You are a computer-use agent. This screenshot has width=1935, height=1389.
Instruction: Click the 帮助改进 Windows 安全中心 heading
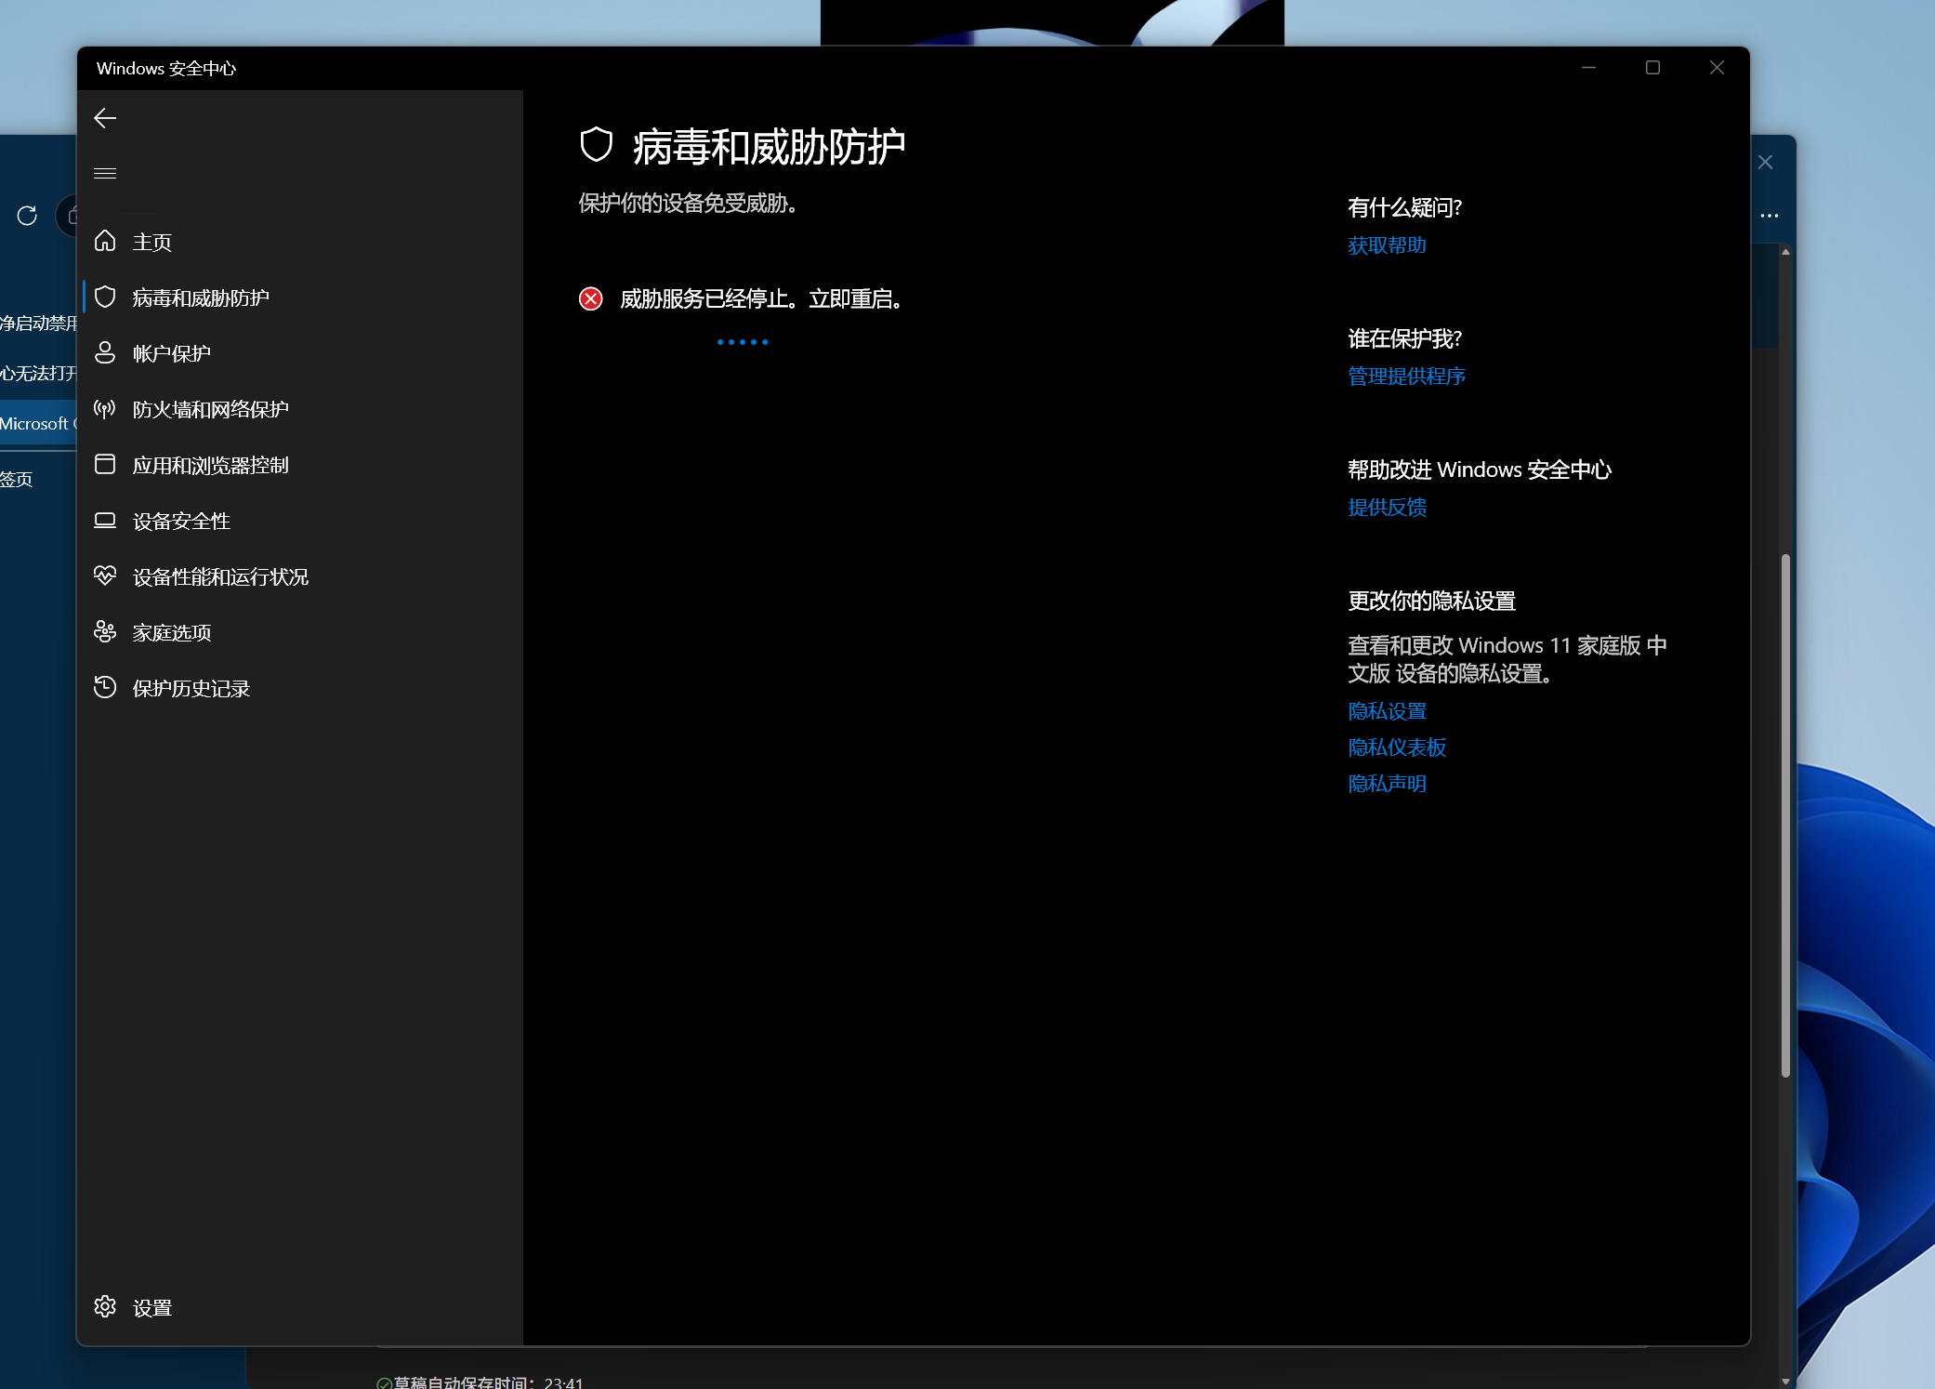(x=1480, y=470)
